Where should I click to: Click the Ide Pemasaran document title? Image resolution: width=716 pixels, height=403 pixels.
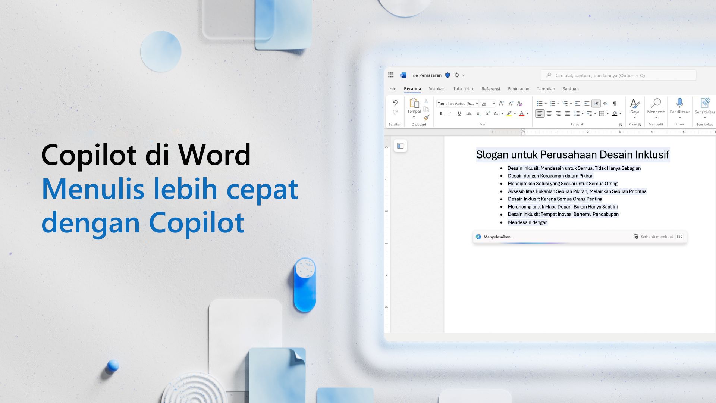tap(426, 75)
